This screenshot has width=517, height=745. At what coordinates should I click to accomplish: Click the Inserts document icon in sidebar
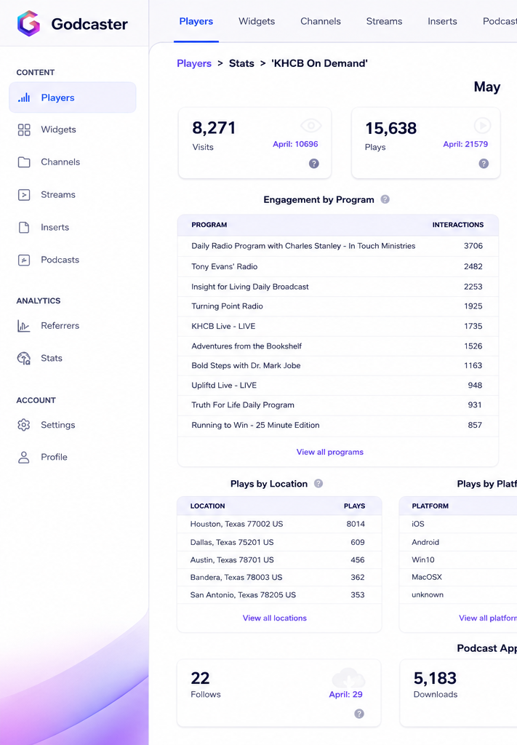[24, 227]
